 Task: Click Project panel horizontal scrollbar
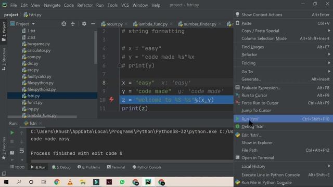42,116
